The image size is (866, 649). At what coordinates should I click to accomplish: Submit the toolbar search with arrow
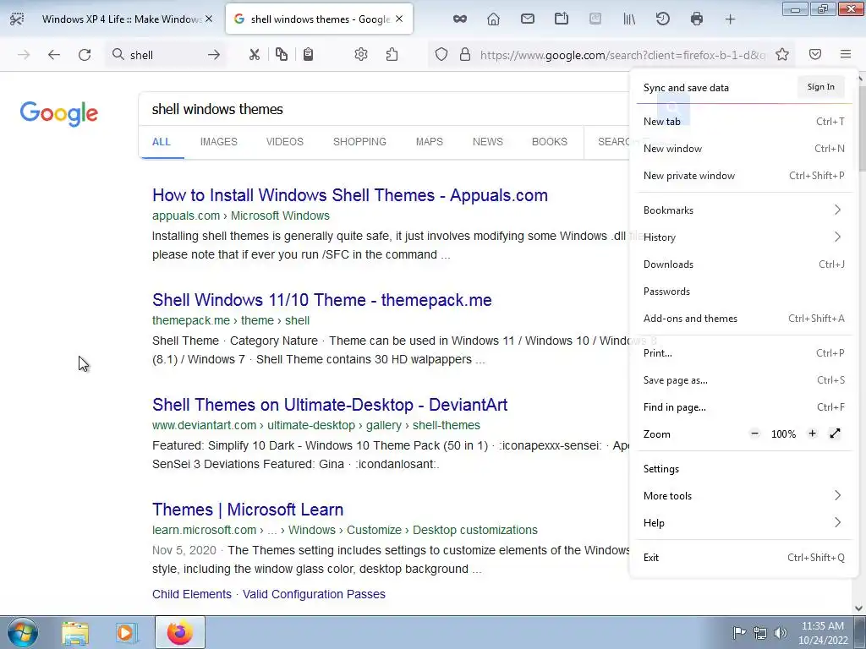coord(214,55)
